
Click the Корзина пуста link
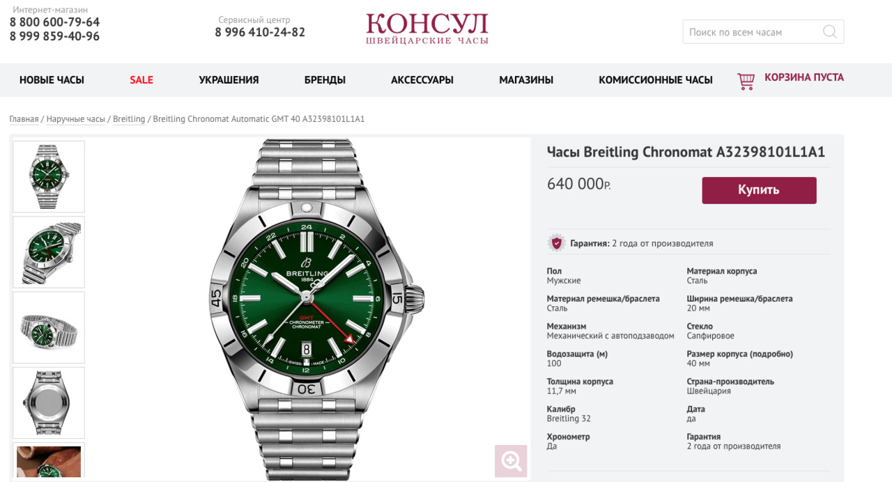pos(804,77)
